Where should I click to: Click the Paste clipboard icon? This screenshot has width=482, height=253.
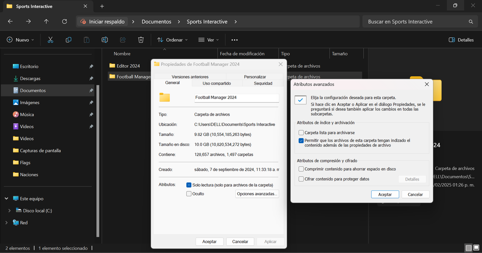click(87, 40)
